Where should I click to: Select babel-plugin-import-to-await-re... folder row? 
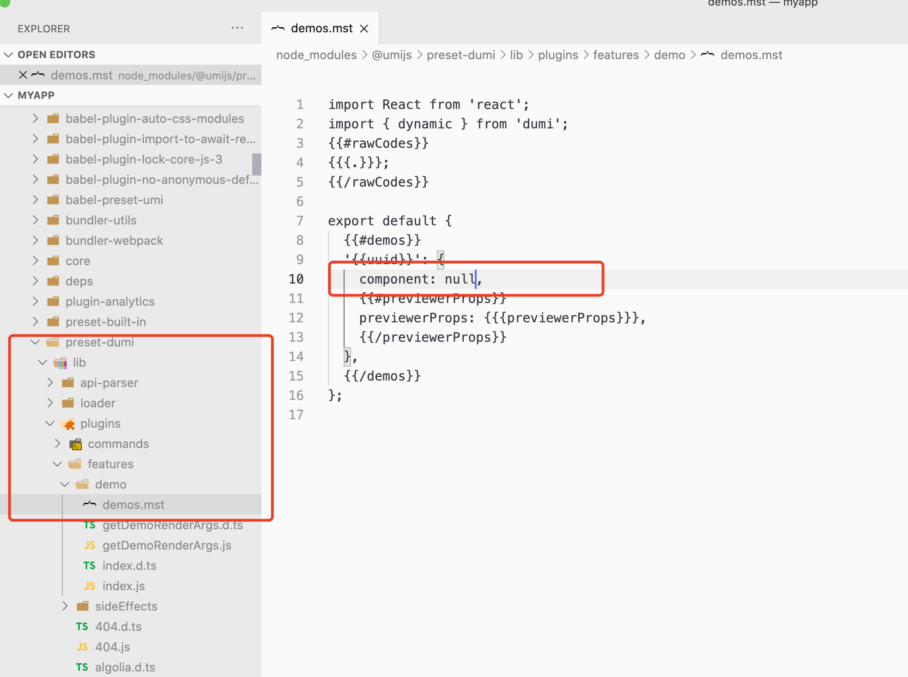131,139
